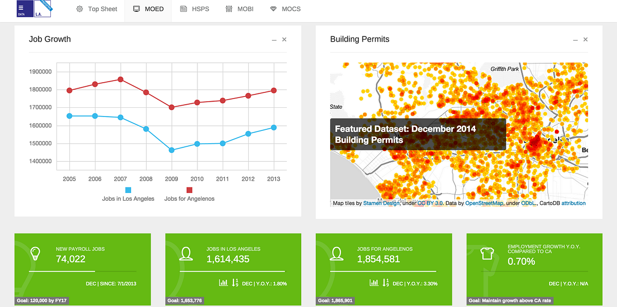Click Goal: Maintain growth above CA rate
Viewport: 617px width, 307px height.
[510, 301]
